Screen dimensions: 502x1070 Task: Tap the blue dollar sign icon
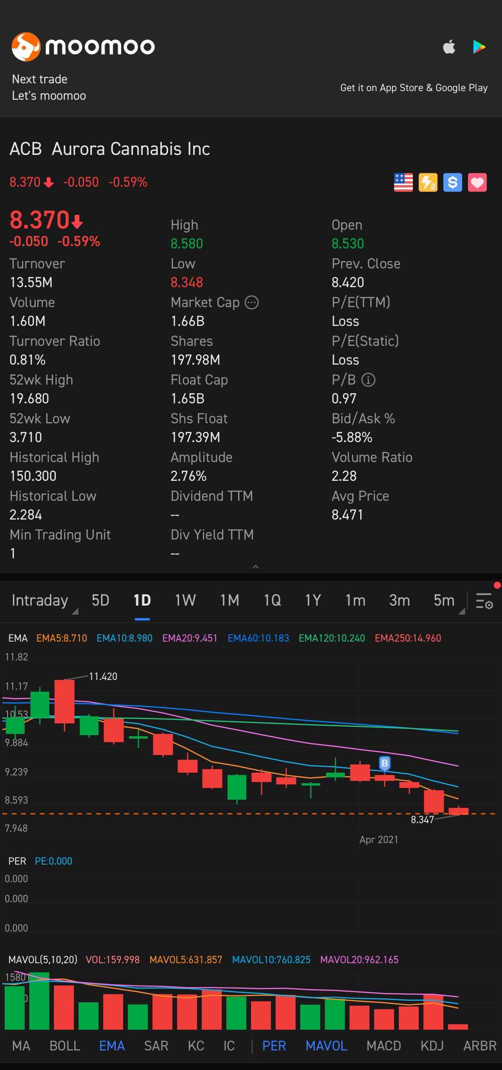(453, 182)
